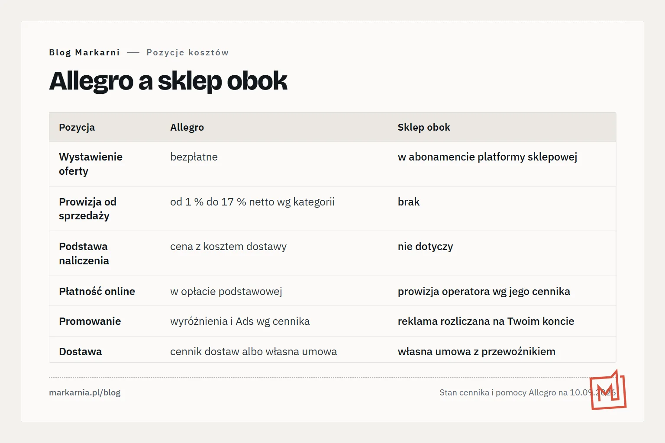Select the "Podstawa naliczenia" row label
This screenshot has width=665, height=443.
click(x=84, y=254)
